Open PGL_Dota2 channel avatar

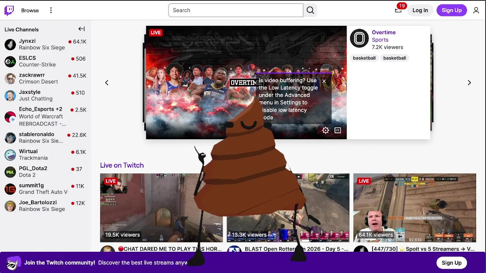(10, 172)
